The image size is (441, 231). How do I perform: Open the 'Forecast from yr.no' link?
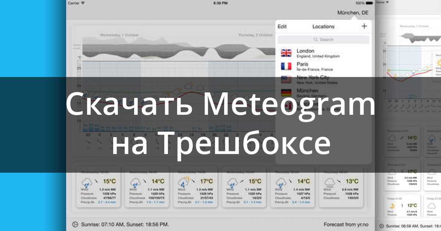(346, 224)
